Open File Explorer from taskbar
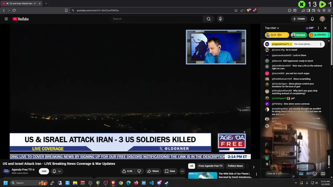This screenshot has width=333, height=187. pyautogui.click(x=75, y=183)
